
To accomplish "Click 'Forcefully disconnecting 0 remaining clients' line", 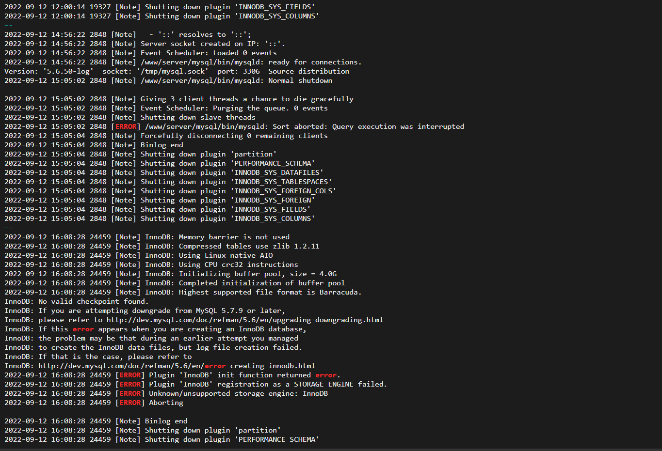I will coord(234,136).
